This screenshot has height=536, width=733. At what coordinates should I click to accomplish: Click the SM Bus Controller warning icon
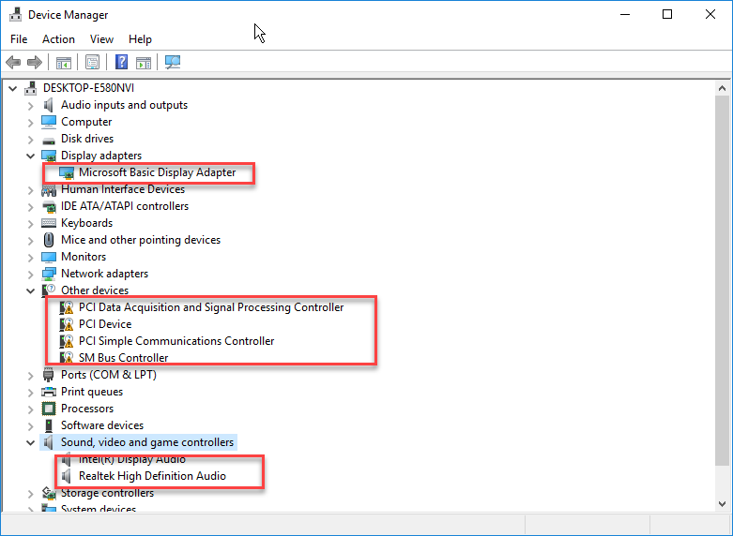(x=67, y=358)
